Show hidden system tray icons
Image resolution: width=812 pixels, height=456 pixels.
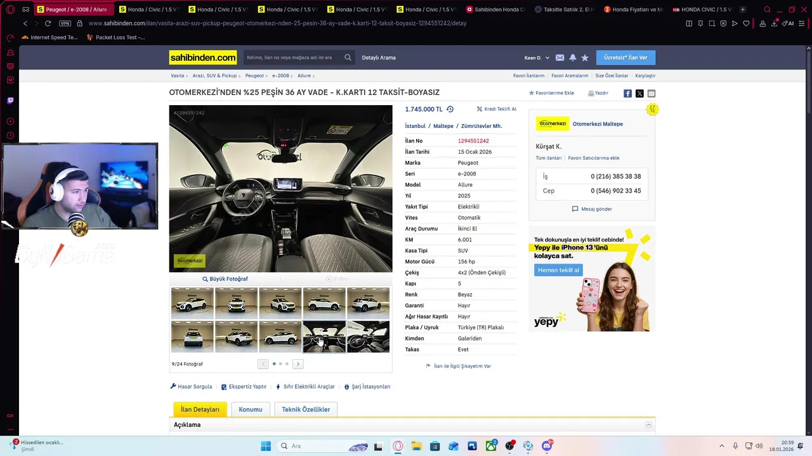(722, 446)
